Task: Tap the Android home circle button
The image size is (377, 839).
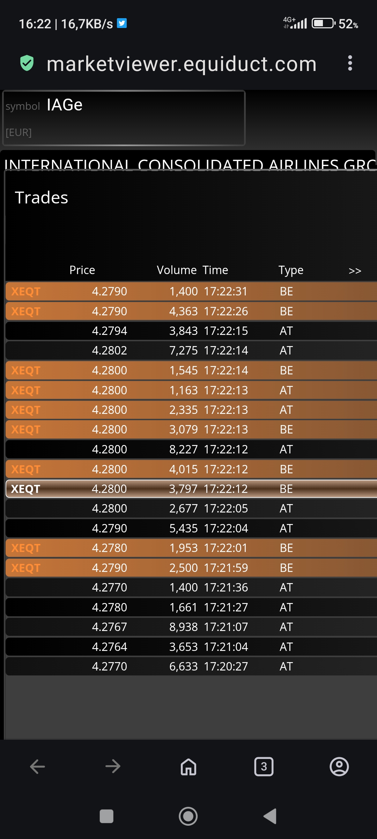Action: (x=188, y=816)
